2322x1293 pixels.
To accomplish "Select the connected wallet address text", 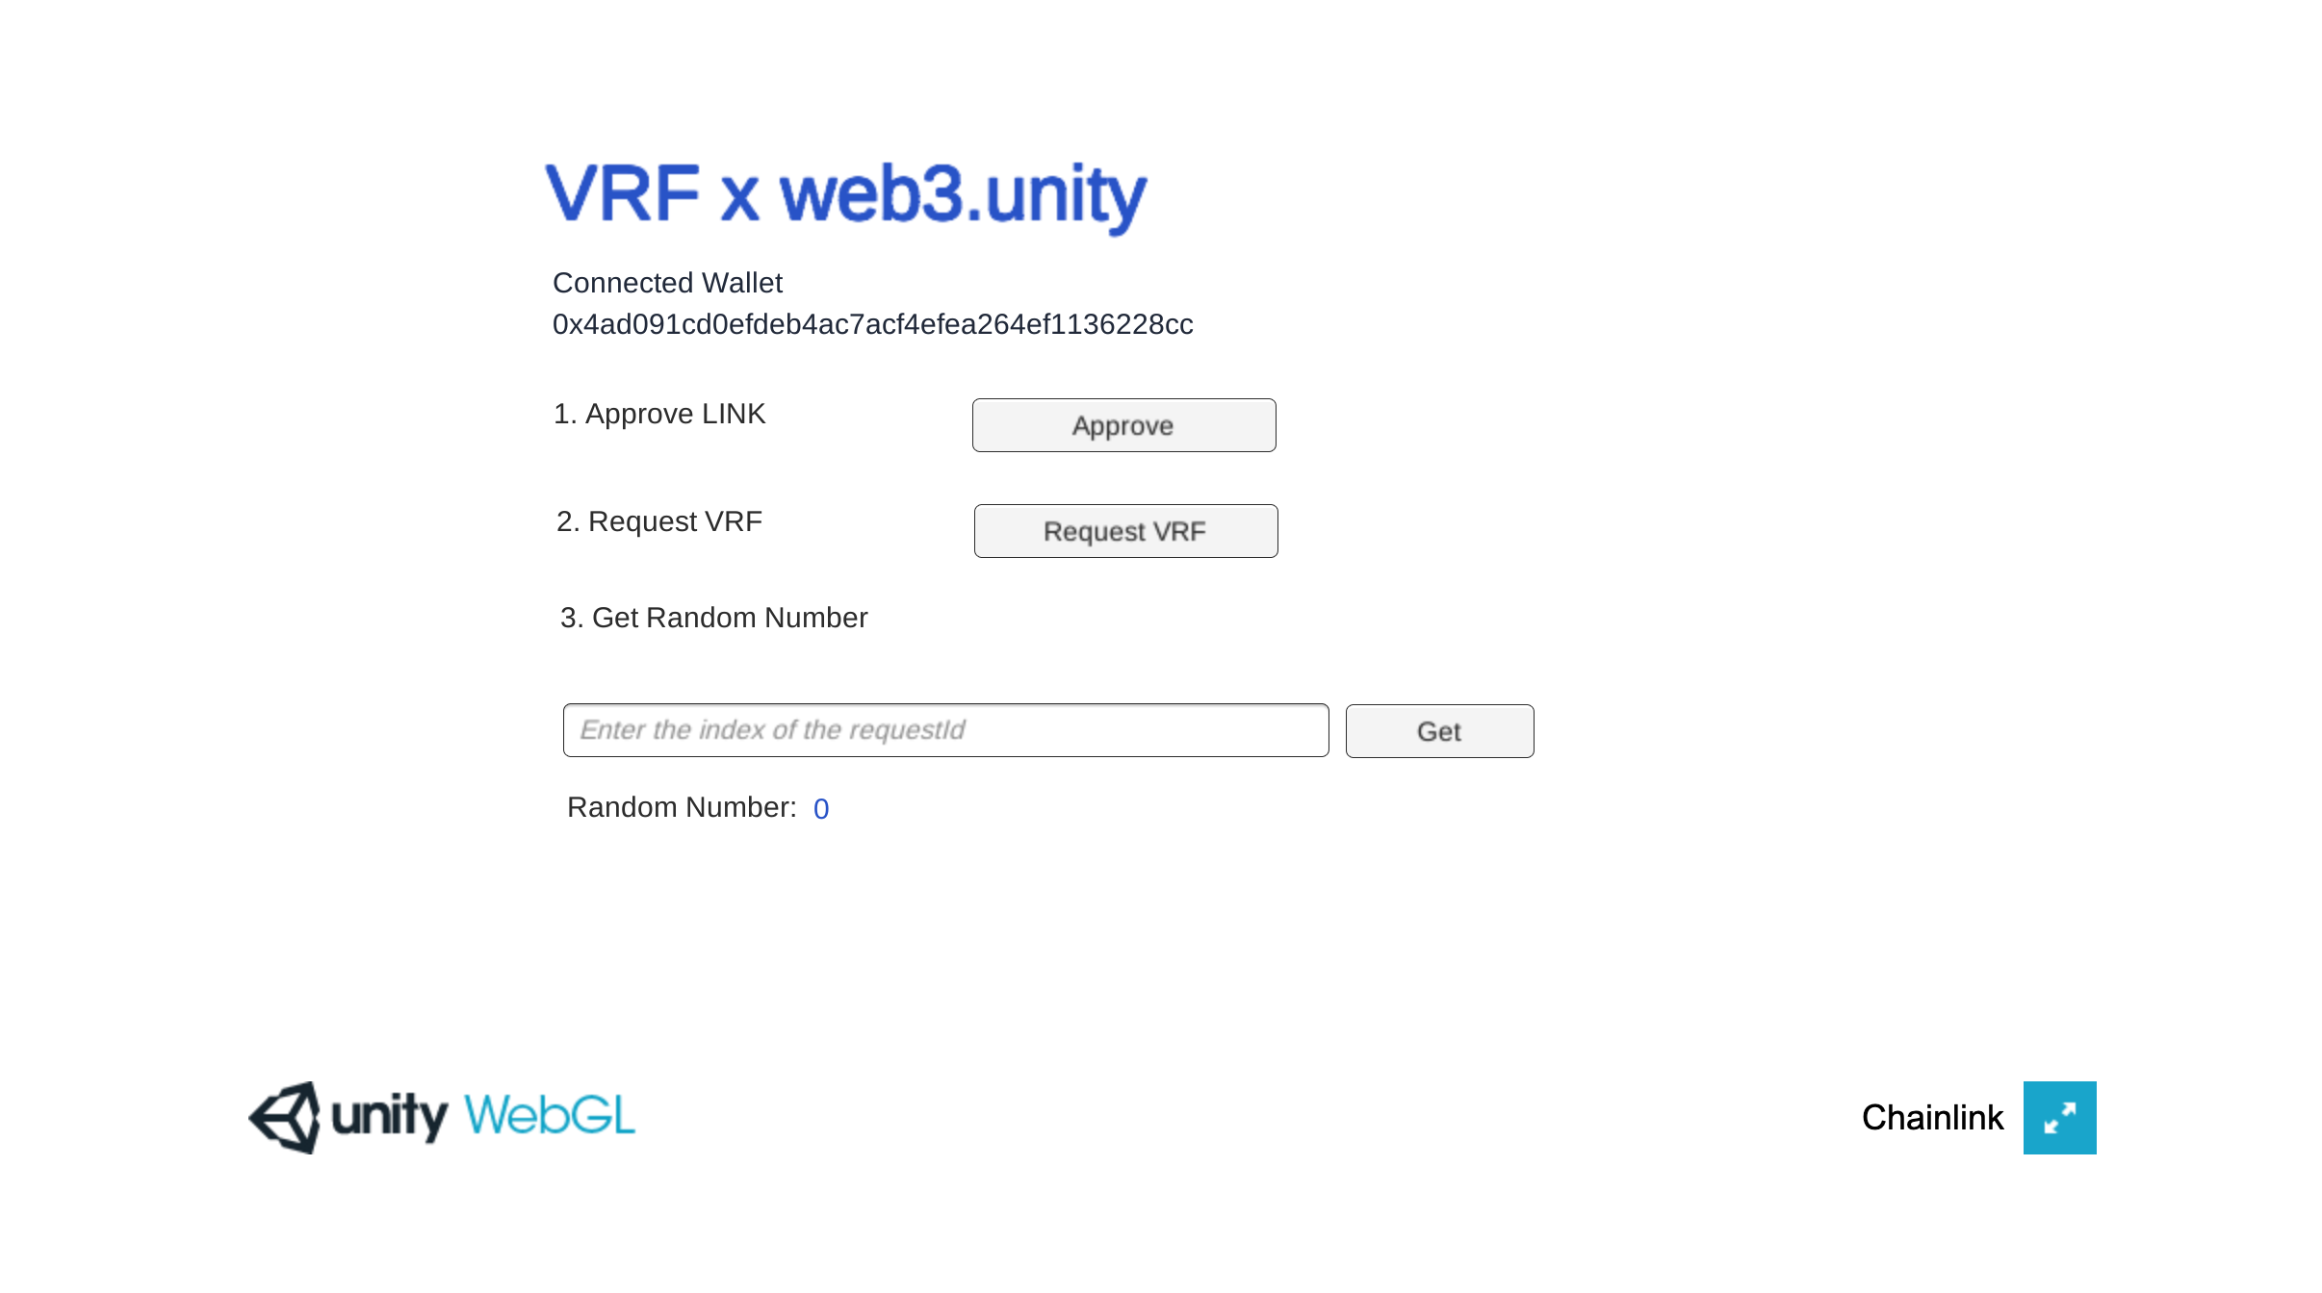I will click(874, 325).
